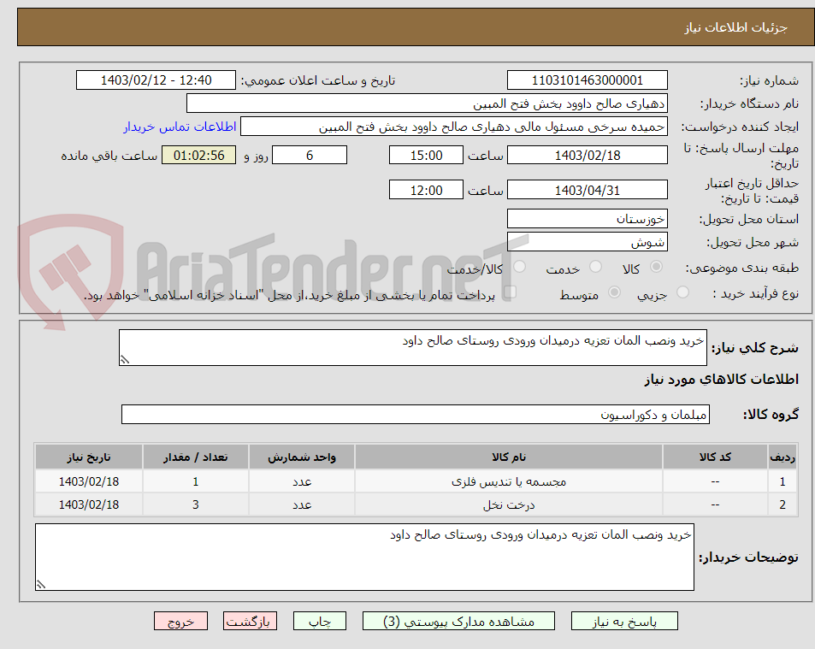The image size is (815, 649).
Task: Click resize handle of توضیحات خریدار textarea
Action: [41, 584]
